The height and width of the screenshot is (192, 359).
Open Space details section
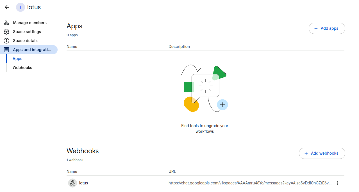[x=26, y=41]
